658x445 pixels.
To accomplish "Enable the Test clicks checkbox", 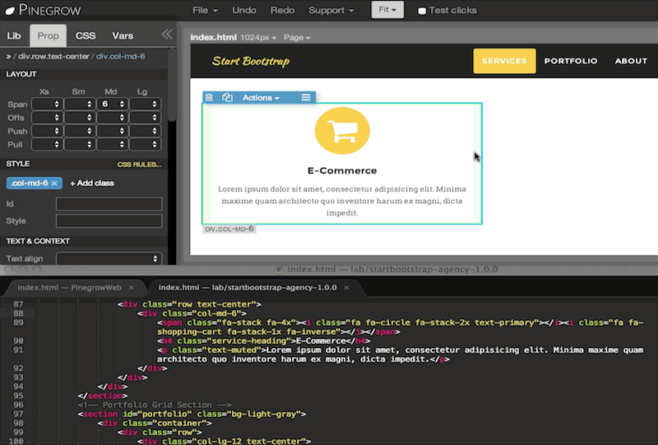I will (422, 11).
